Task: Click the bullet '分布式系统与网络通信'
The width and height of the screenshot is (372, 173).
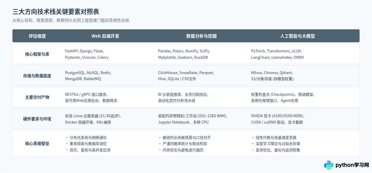Action: pos(88,137)
